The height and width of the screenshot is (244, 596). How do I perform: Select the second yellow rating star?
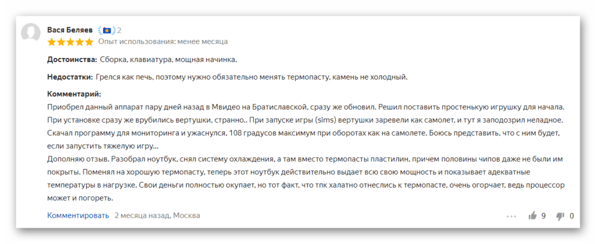[x=61, y=42]
